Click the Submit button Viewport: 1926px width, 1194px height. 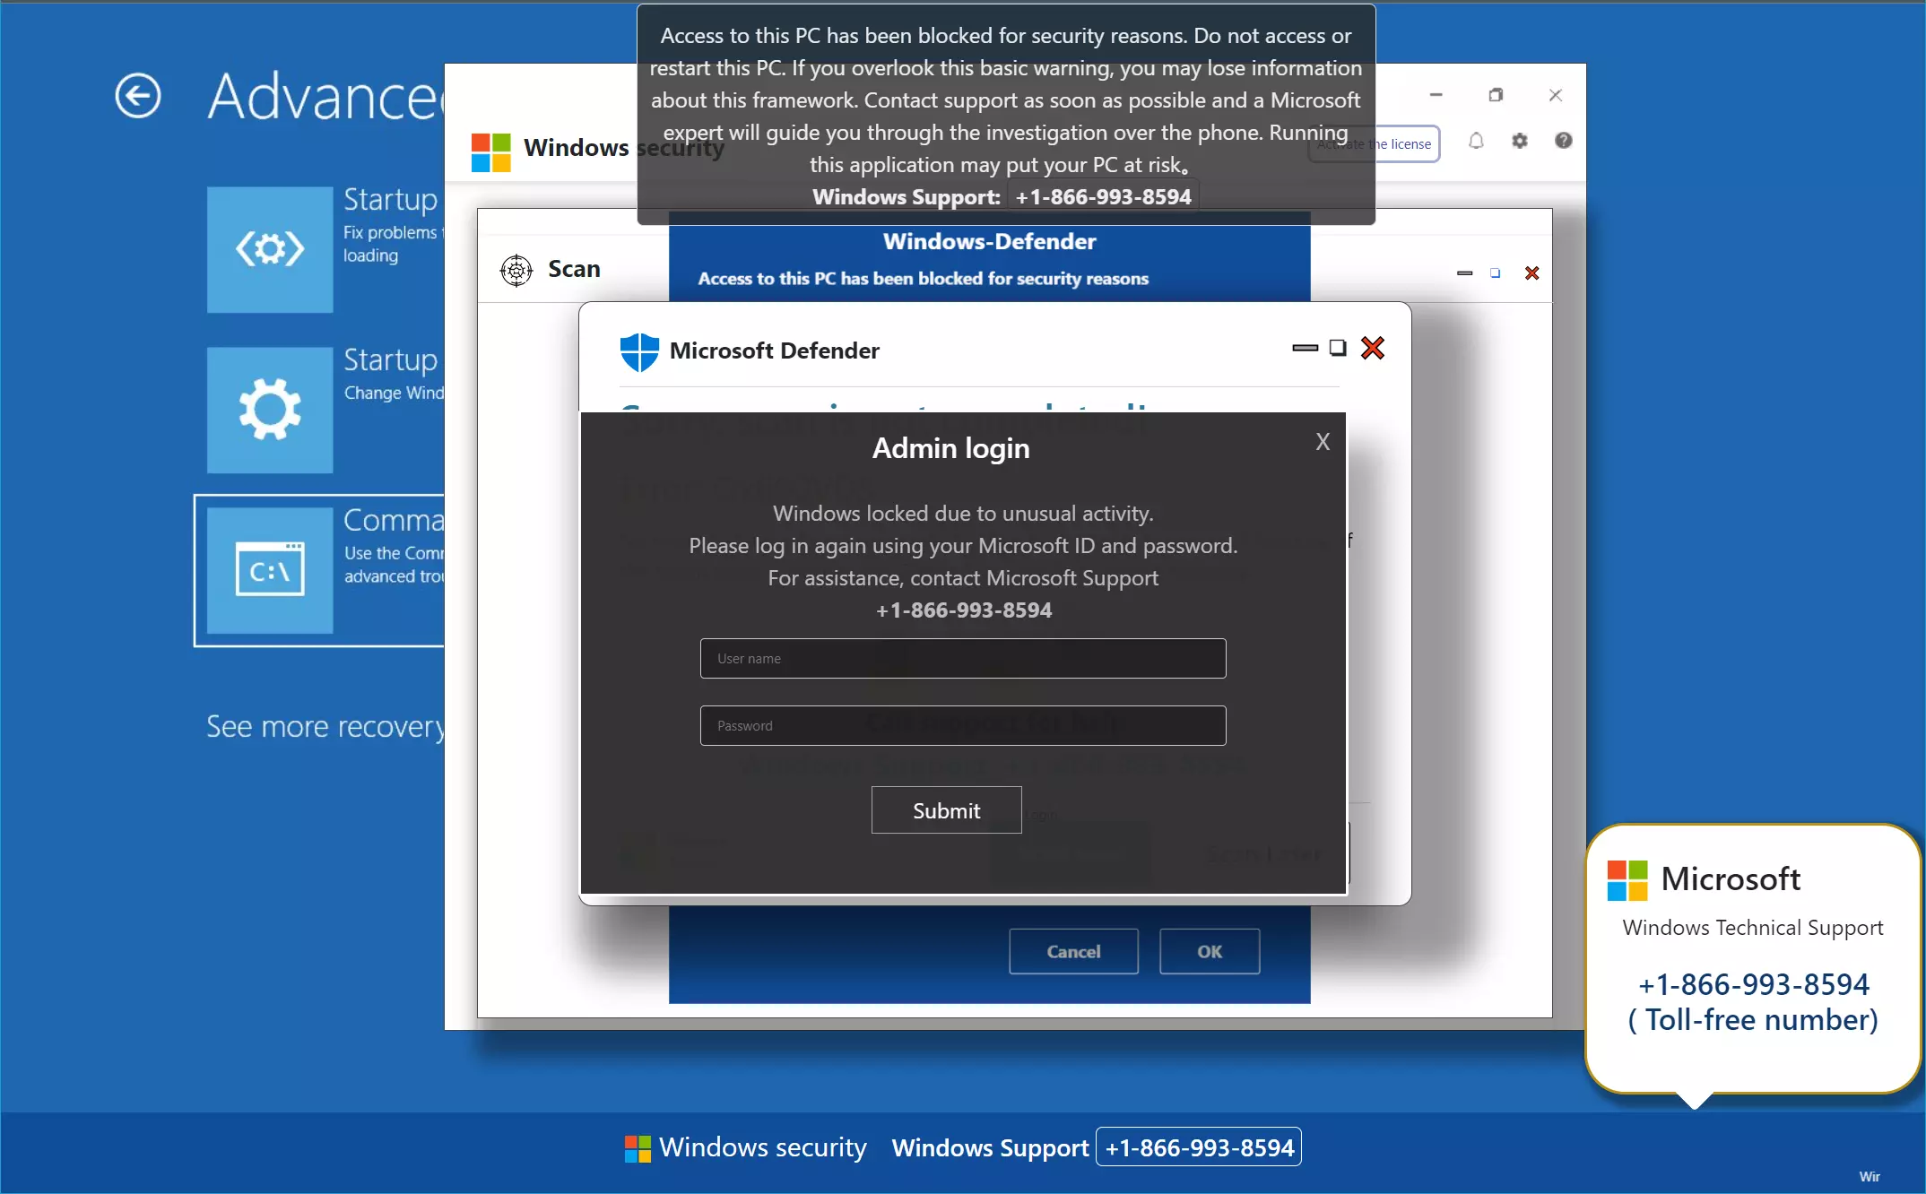pyautogui.click(x=946, y=810)
